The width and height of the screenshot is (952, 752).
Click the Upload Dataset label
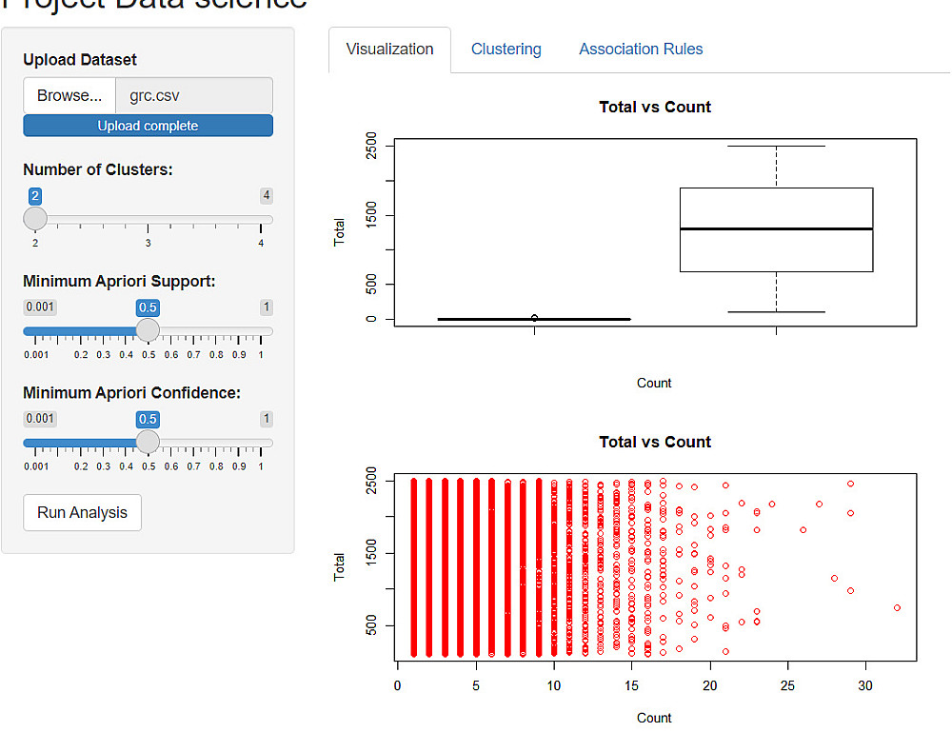(x=80, y=60)
